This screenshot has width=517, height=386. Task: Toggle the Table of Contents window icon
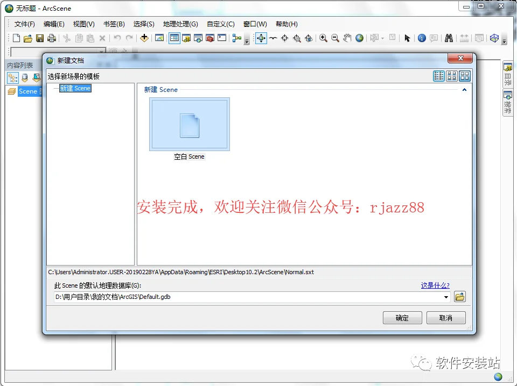point(174,38)
